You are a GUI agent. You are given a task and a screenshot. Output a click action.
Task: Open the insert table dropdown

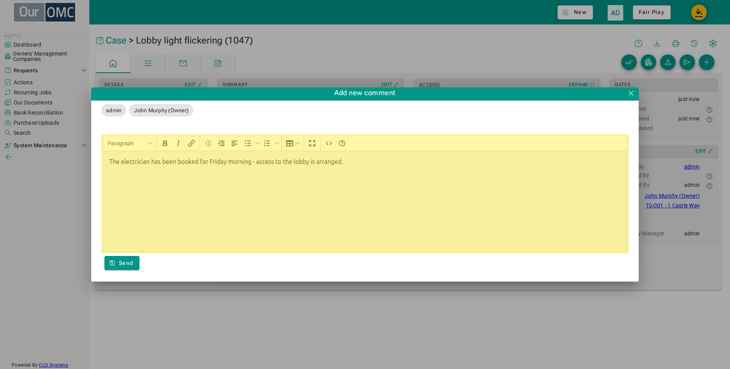pyautogui.click(x=293, y=143)
